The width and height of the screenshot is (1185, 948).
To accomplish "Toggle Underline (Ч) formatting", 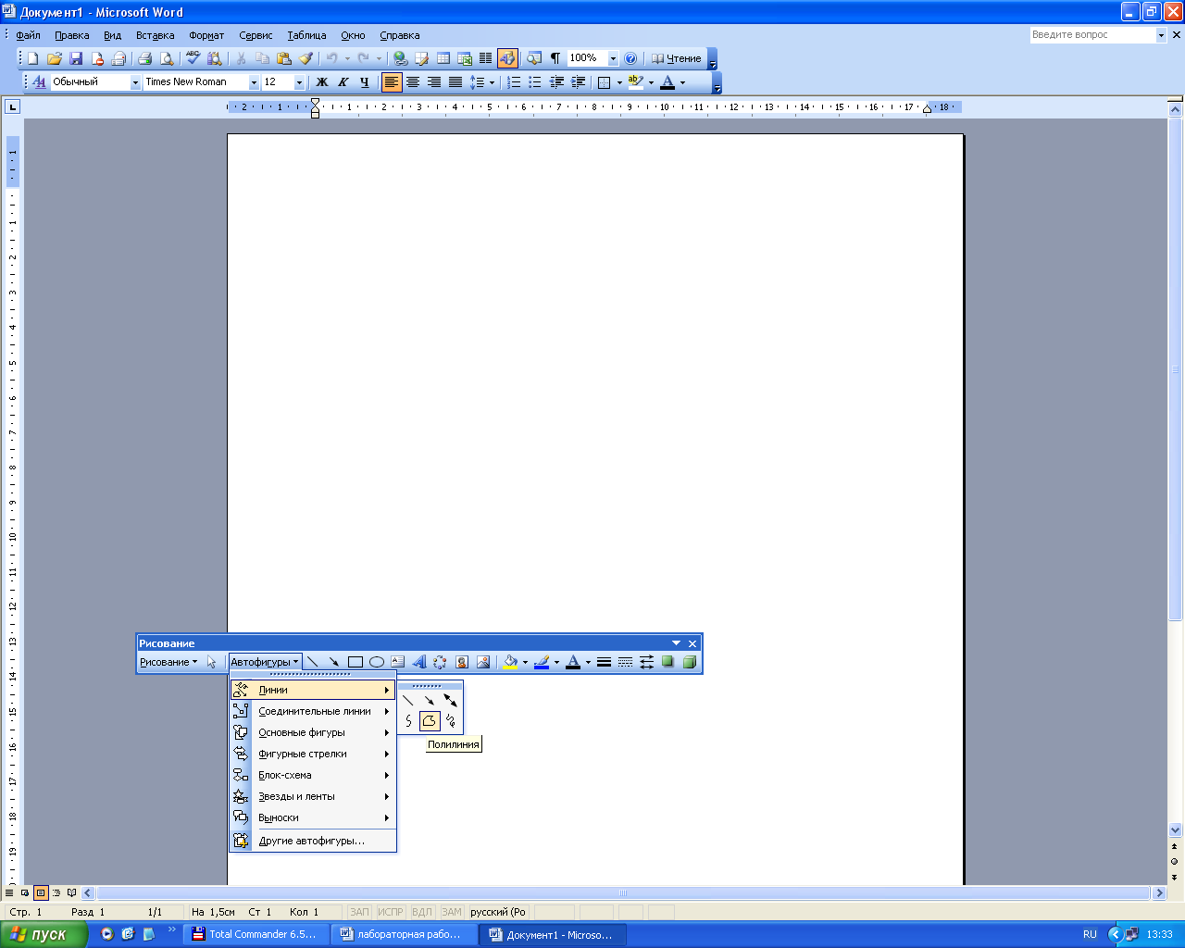I will [x=365, y=82].
